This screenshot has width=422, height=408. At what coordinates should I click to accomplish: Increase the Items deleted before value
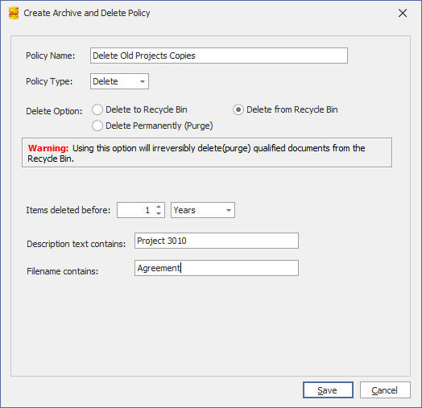point(159,207)
